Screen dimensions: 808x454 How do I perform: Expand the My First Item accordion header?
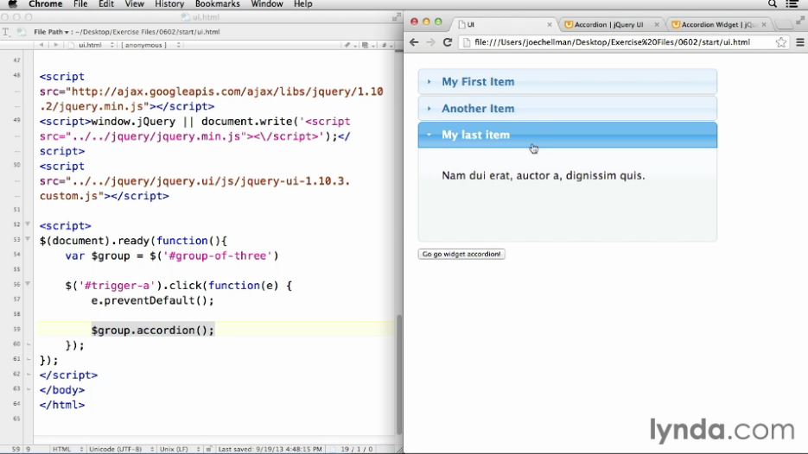(568, 81)
